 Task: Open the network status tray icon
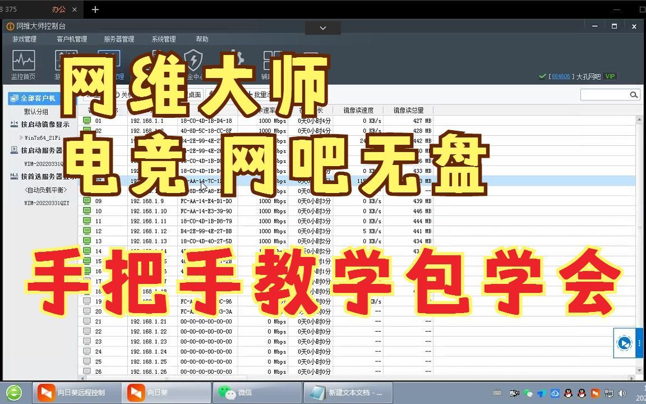click(608, 393)
